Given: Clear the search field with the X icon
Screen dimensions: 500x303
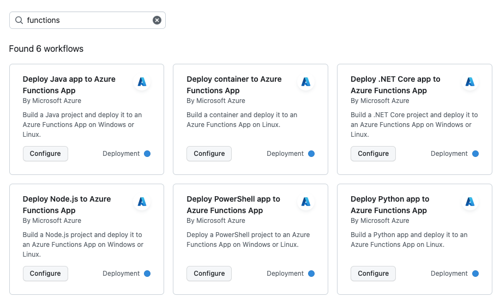Looking at the screenshot, I should coord(157,20).
